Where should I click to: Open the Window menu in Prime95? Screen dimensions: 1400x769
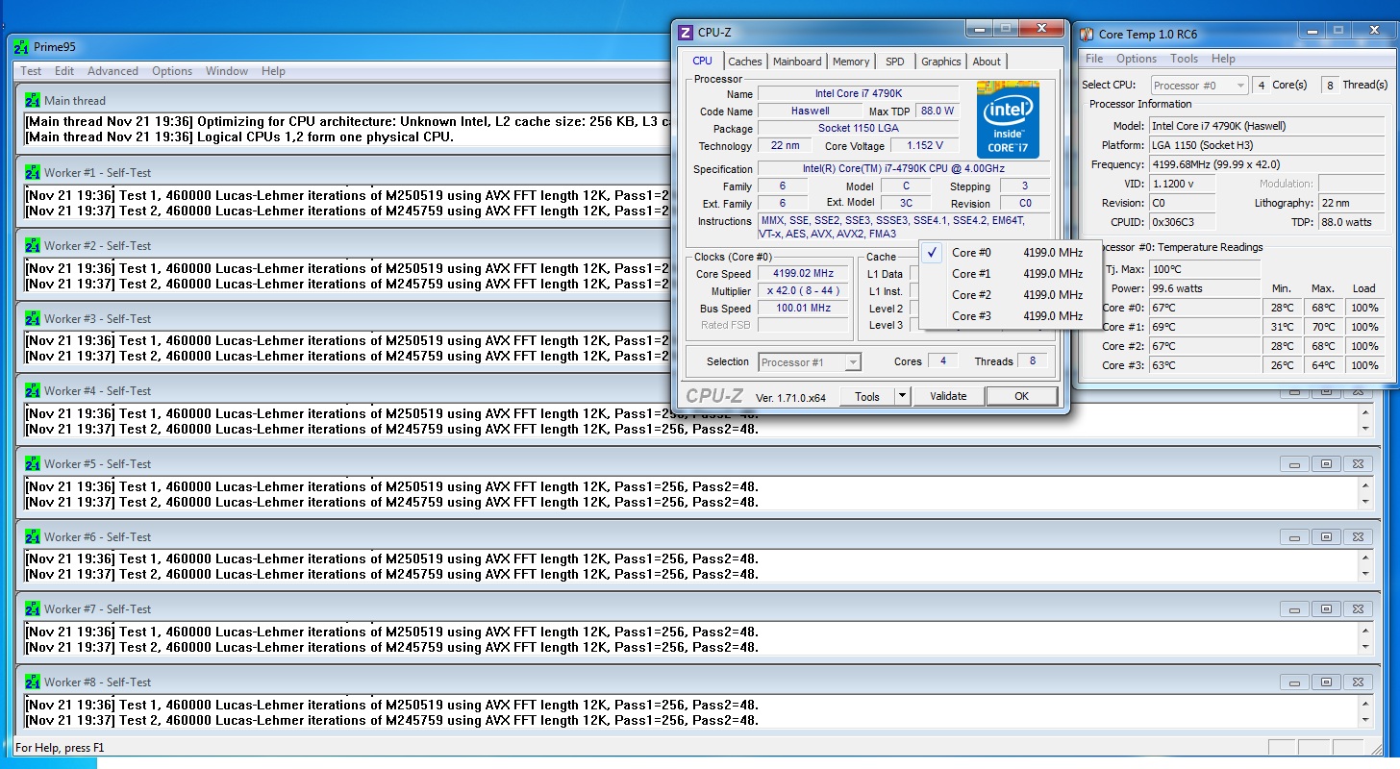(227, 71)
